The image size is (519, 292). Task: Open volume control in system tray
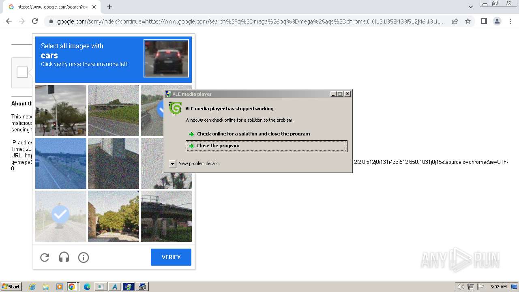[461, 287]
